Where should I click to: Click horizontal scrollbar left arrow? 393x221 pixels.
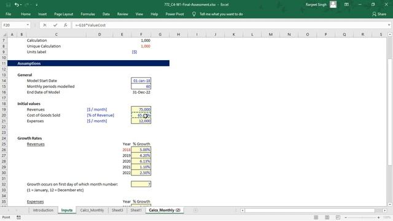point(243,210)
